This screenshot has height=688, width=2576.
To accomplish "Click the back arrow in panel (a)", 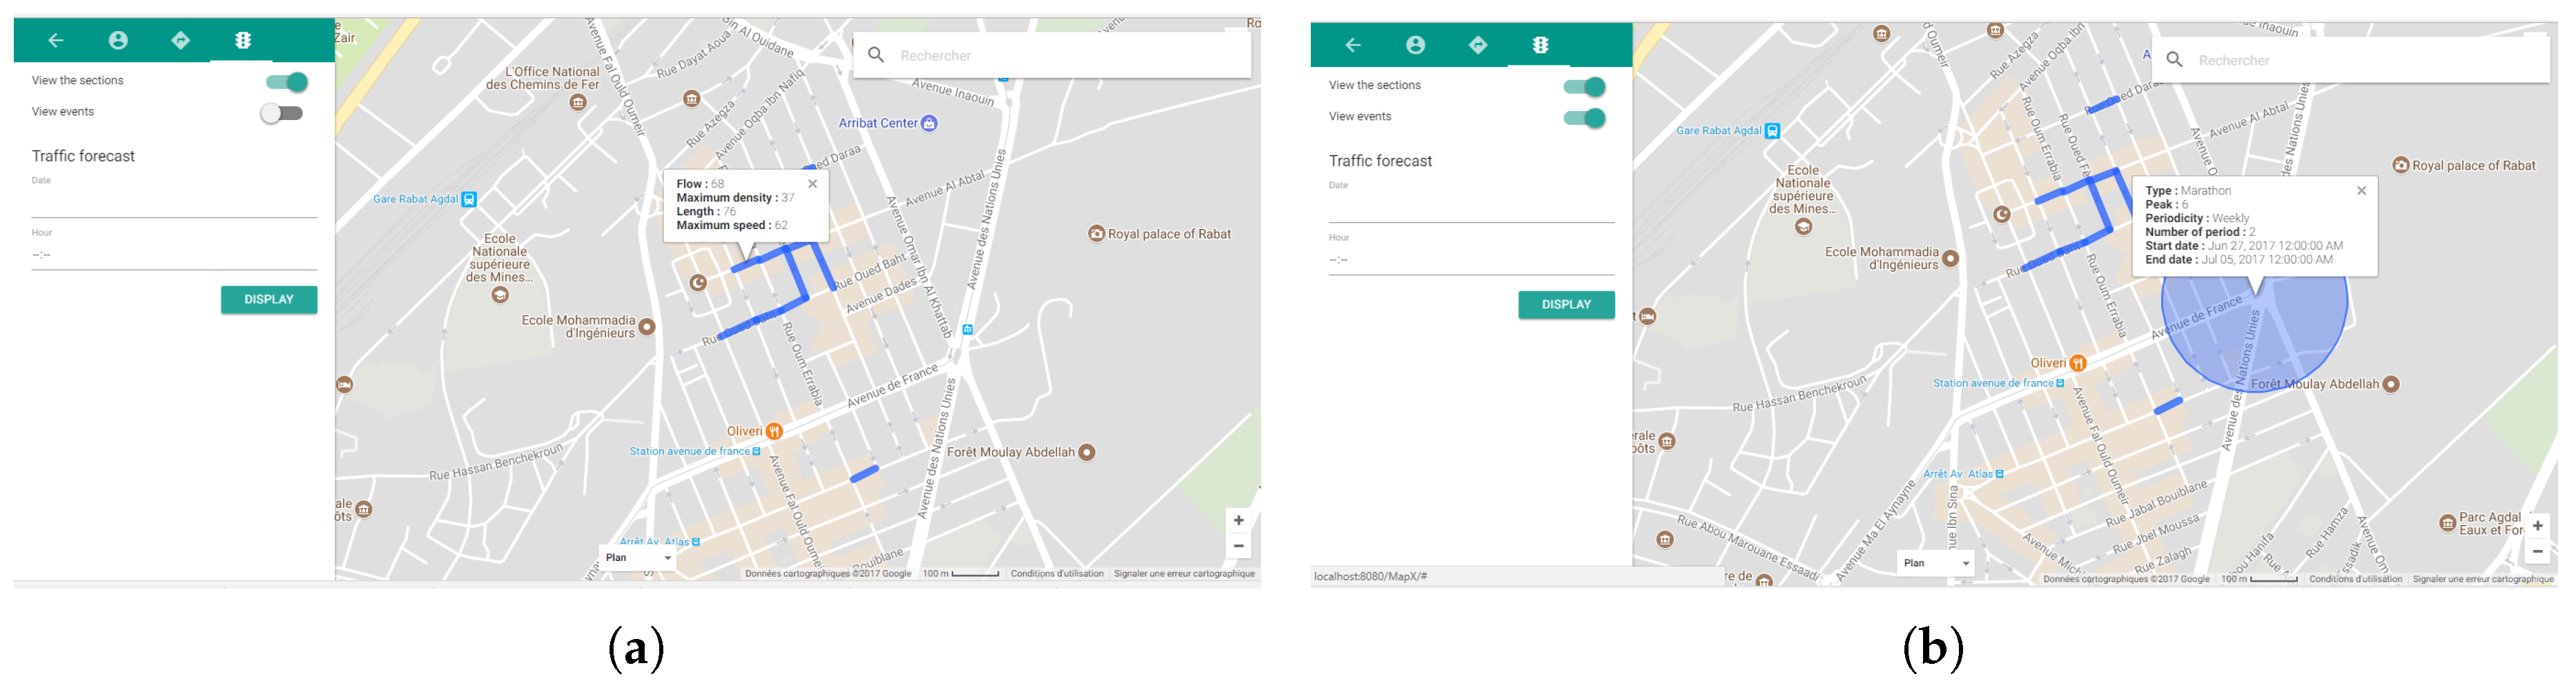I will coord(56,40).
